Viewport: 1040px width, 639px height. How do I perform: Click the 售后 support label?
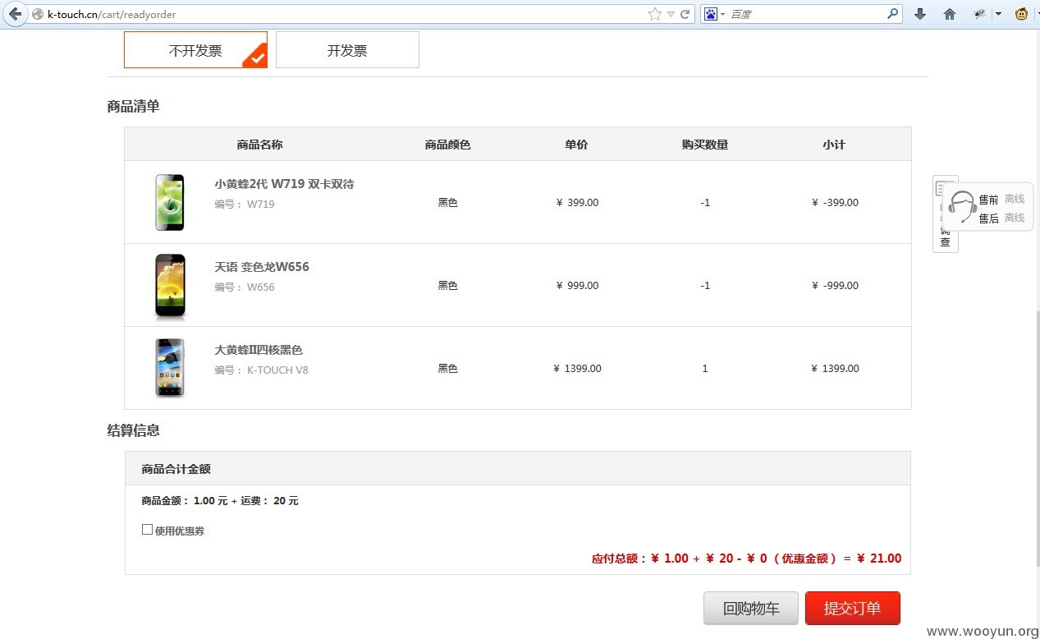point(988,218)
